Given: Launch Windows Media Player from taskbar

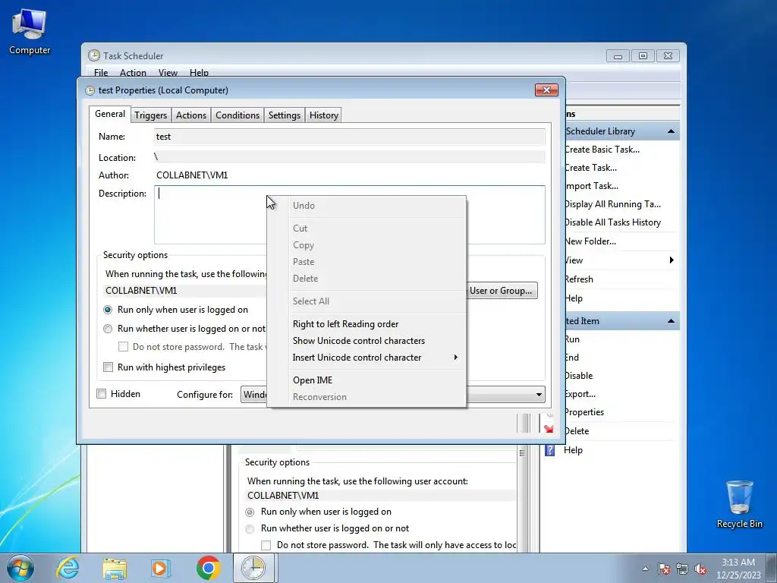Looking at the screenshot, I should coord(161,568).
